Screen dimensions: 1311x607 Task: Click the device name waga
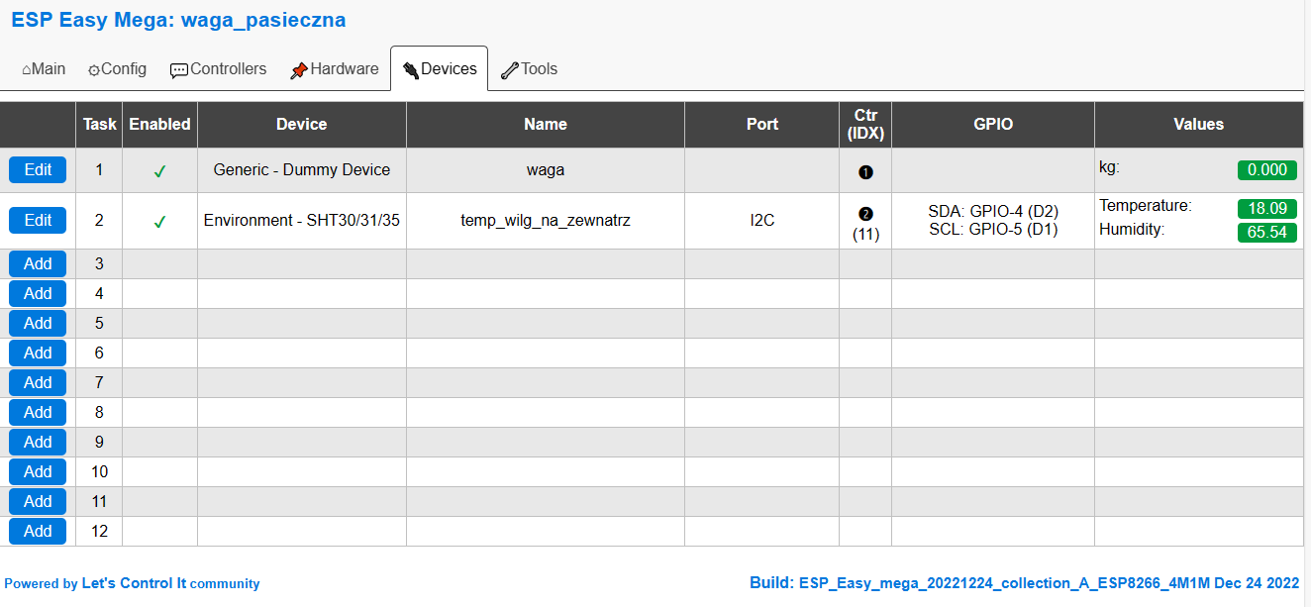pyautogui.click(x=546, y=170)
